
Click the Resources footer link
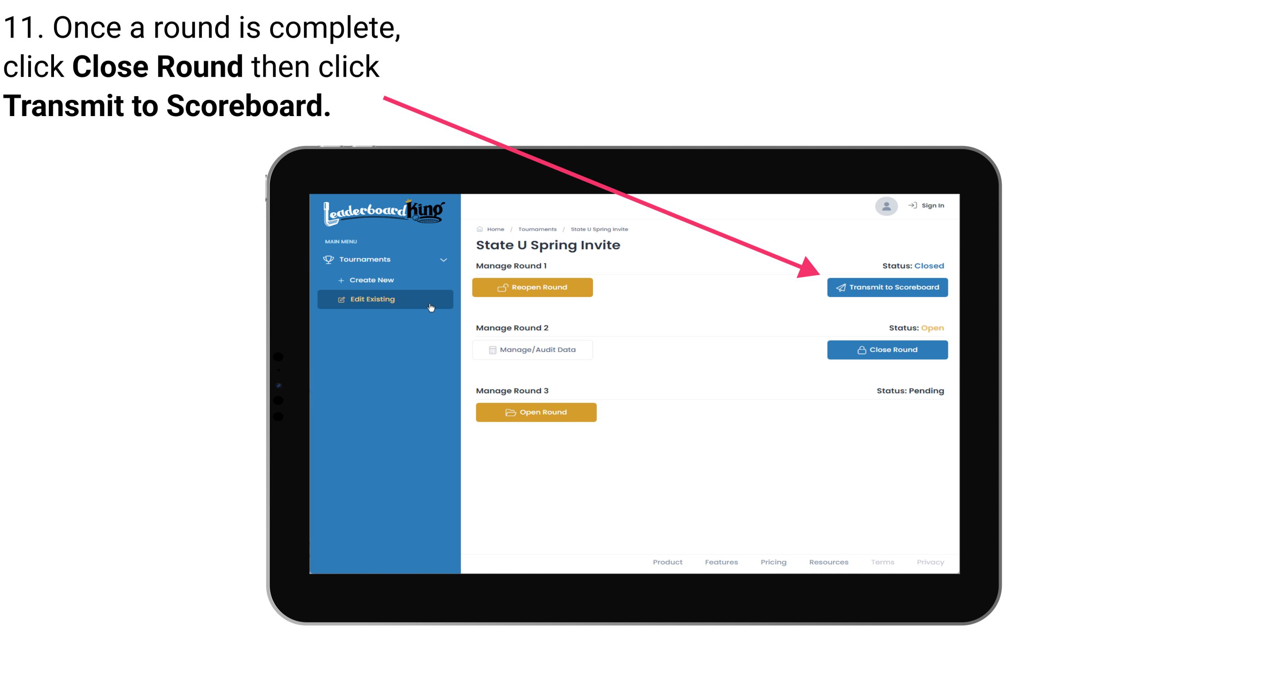click(828, 562)
